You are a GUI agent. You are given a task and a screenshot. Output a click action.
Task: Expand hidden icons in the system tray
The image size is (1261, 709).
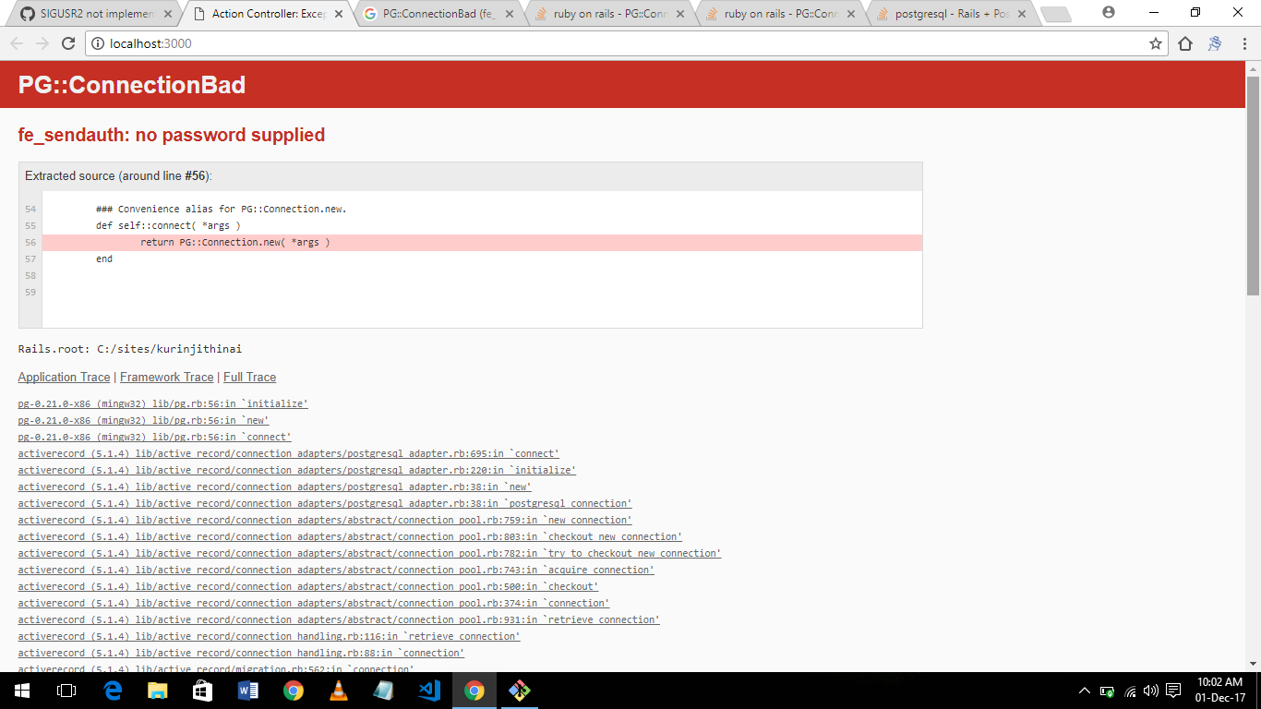1085,690
